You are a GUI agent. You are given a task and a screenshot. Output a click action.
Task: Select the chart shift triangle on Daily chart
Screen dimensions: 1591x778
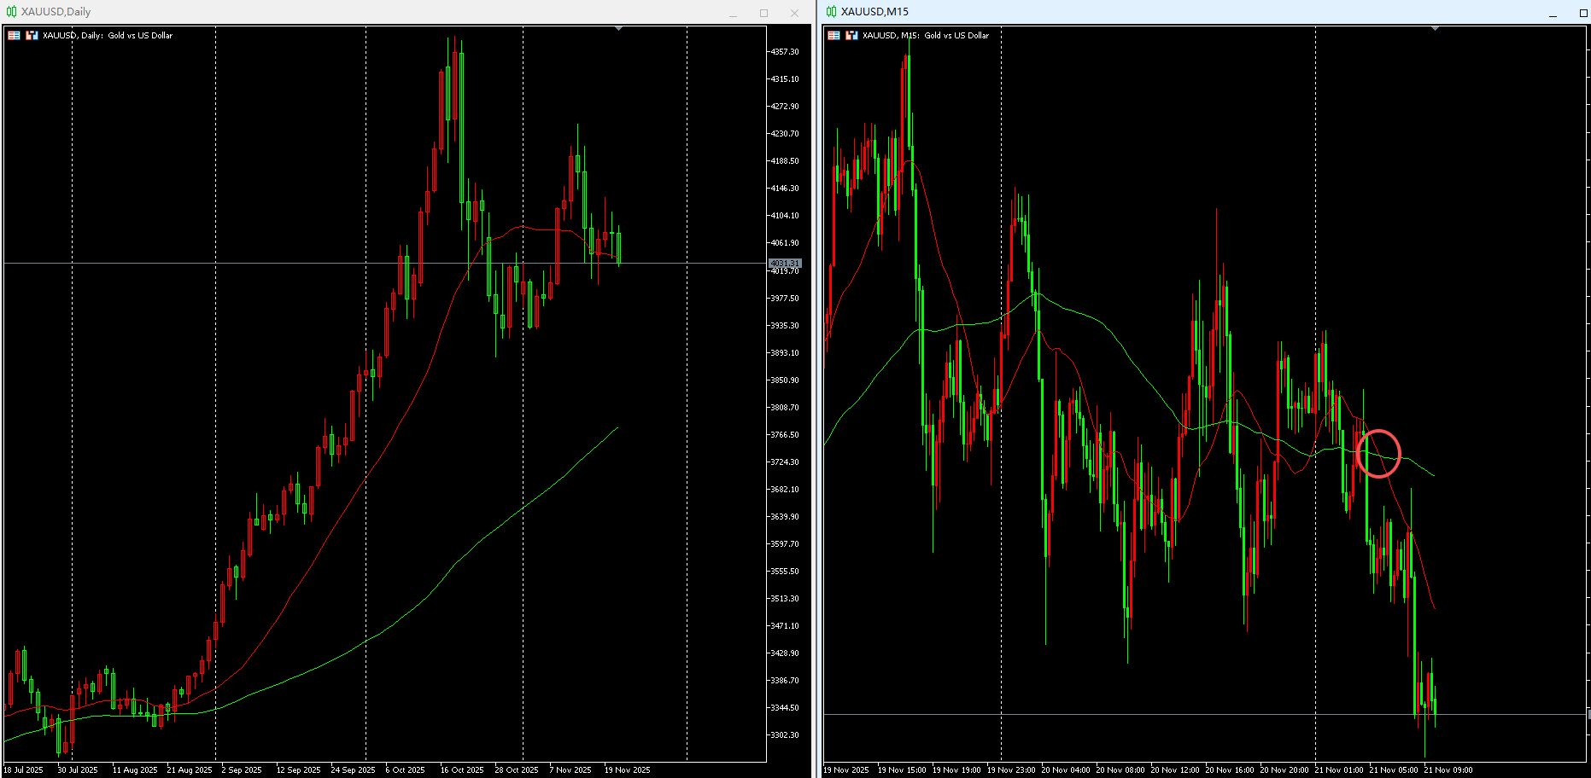(618, 29)
